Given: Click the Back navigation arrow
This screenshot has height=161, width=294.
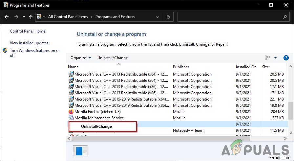Looking at the screenshot, I should coord(7,17).
